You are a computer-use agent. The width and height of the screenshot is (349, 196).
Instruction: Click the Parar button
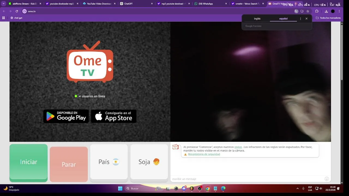[x=69, y=164]
